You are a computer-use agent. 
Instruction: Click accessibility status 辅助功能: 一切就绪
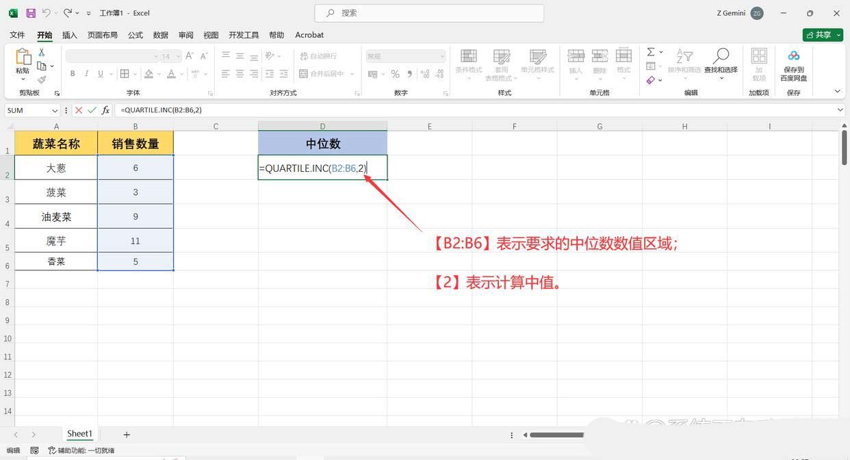[81, 450]
